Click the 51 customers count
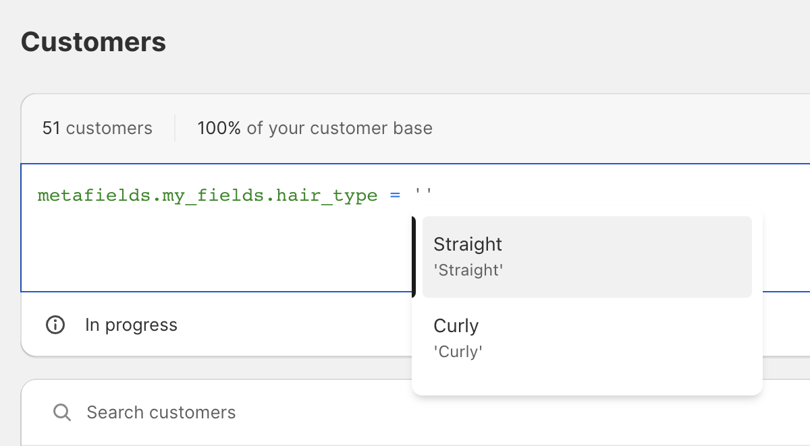Viewport: 810px width, 446px height. [x=97, y=128]
